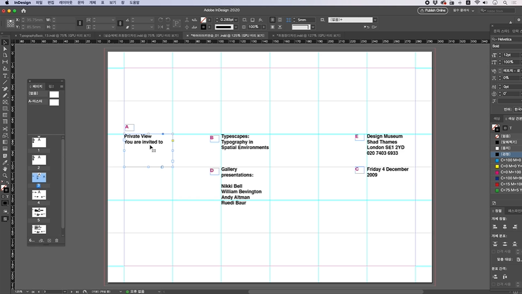Viewport: 522px width, 294px height.
Task: Select the Free Transform tool
Action: 5,136
